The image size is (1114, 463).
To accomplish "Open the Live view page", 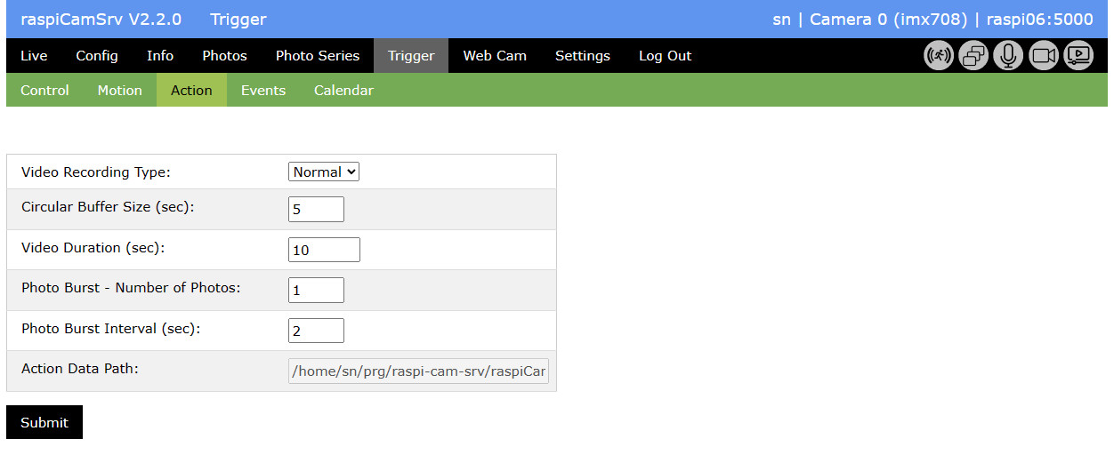I will tap(34, 56).
